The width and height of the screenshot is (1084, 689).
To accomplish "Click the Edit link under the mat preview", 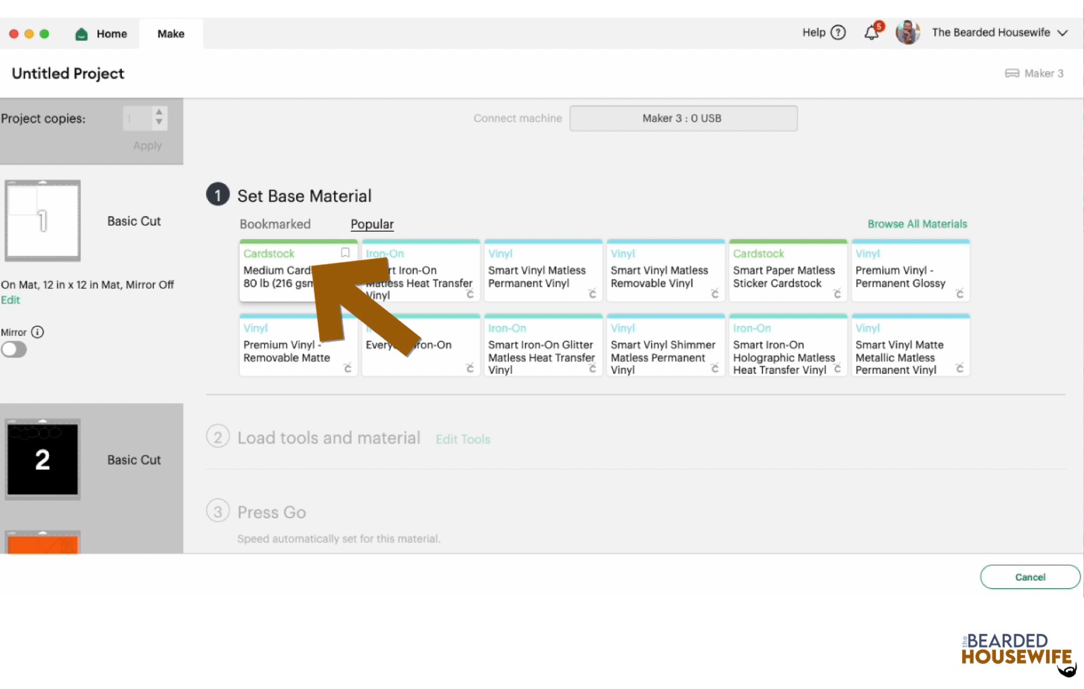I will (10, 299).
